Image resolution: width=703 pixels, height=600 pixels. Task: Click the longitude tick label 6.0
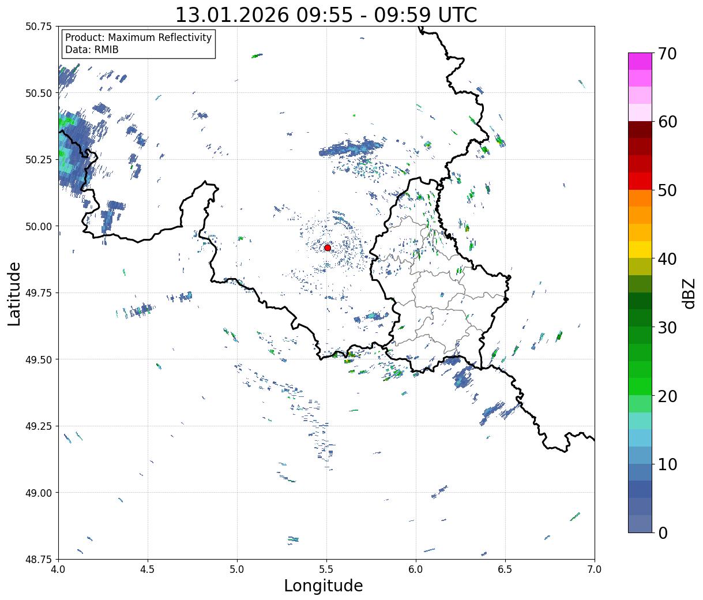[416, 569]
